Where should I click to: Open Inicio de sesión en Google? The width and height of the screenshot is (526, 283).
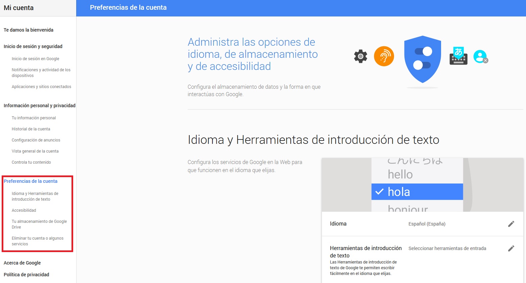(35, 59)
